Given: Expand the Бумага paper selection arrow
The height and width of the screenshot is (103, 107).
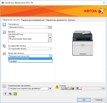Looking at the screenshot, I should click(x=50, y=38).
